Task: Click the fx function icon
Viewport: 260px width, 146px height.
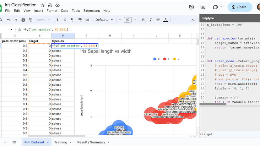Action: point(19,30)
